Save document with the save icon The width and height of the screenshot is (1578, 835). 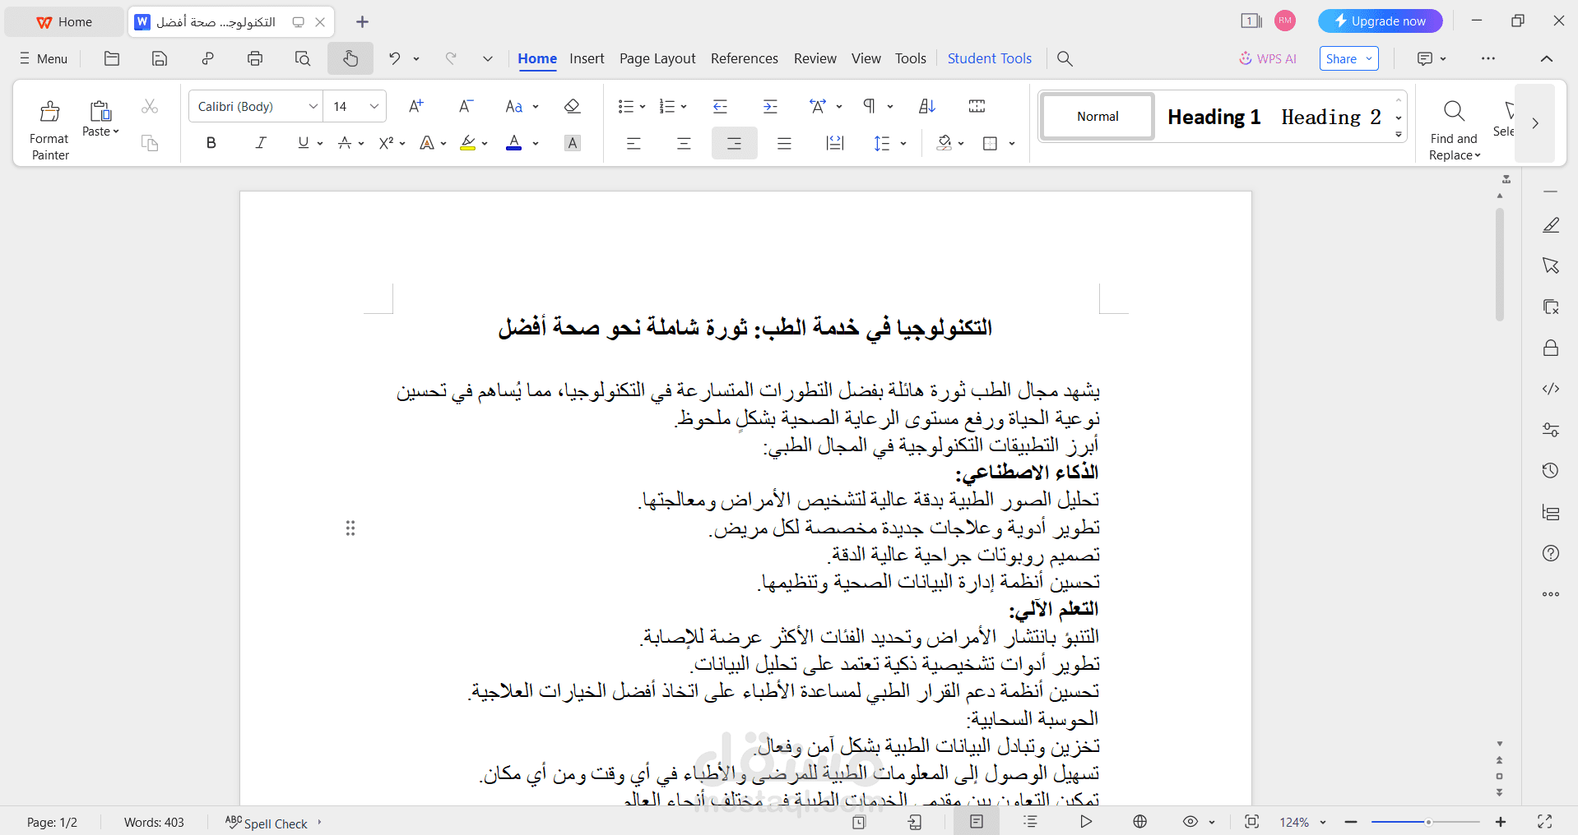(160, 58)
